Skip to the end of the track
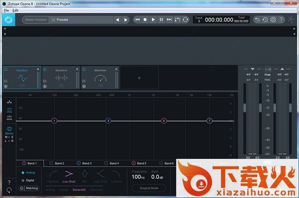Image resolution: width=299 pixels, height=198 pixels. pos(169,20)
